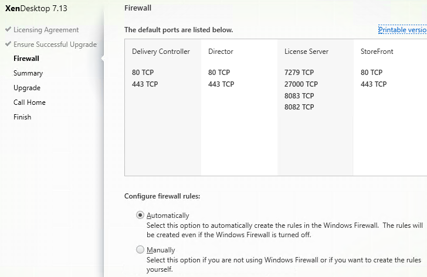Click the Firewall page heading

pyautogui.click(x=138, y=8)
